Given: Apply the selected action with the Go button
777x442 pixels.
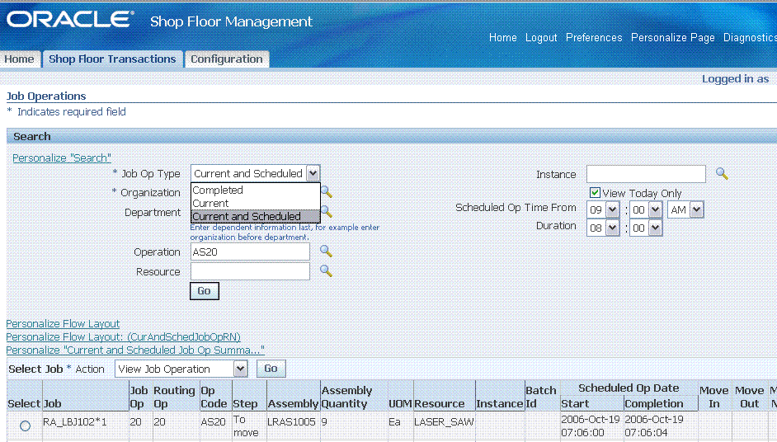Looking at the screenshot, I should pos(271,368).
